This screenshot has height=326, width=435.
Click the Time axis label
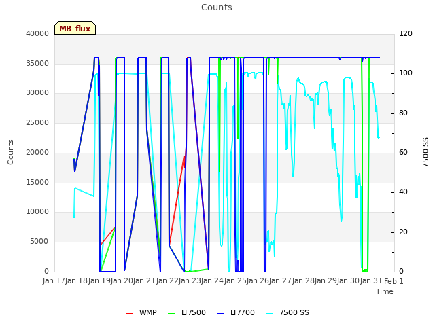point(385,291)
